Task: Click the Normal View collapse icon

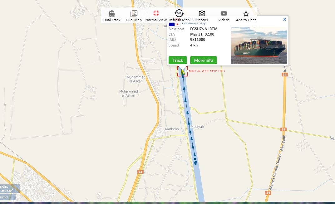Action: coord(156,13)
